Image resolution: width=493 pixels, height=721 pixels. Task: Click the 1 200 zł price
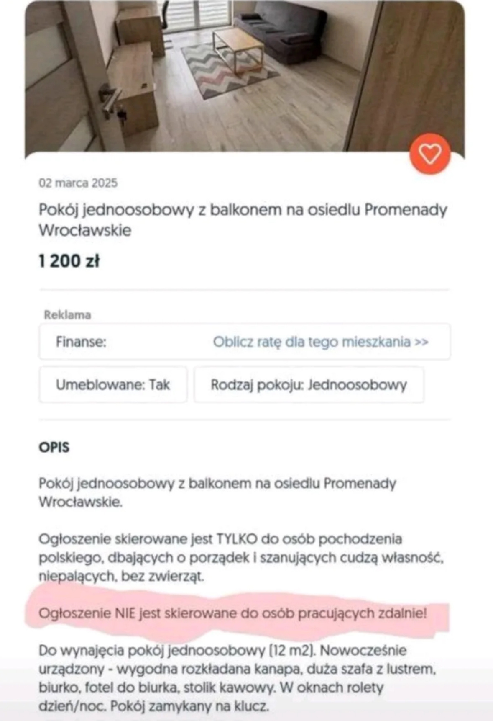click(x=69, y=261)
